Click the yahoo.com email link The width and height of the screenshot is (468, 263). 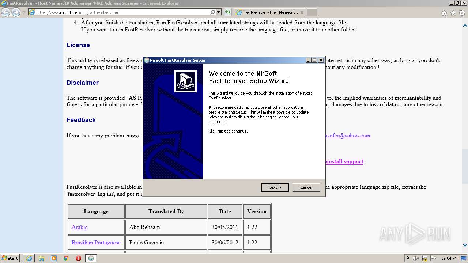pyautogui.click(x=347, y=136)
